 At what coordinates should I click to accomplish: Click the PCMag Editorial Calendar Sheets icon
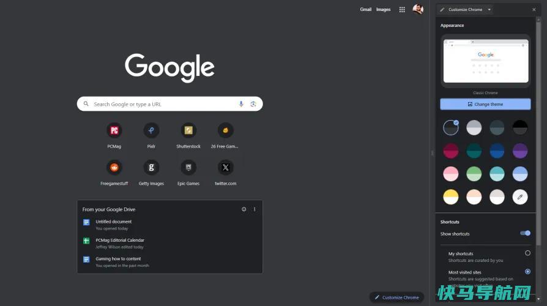pyautogui.click(x=86, y=241)
